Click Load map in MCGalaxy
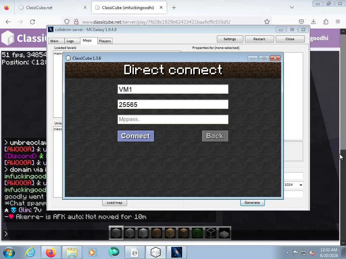Screen dimensions: 346x259 [x=115, y=203]
